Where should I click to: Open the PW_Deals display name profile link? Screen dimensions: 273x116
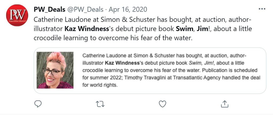(x=50, y=10)
